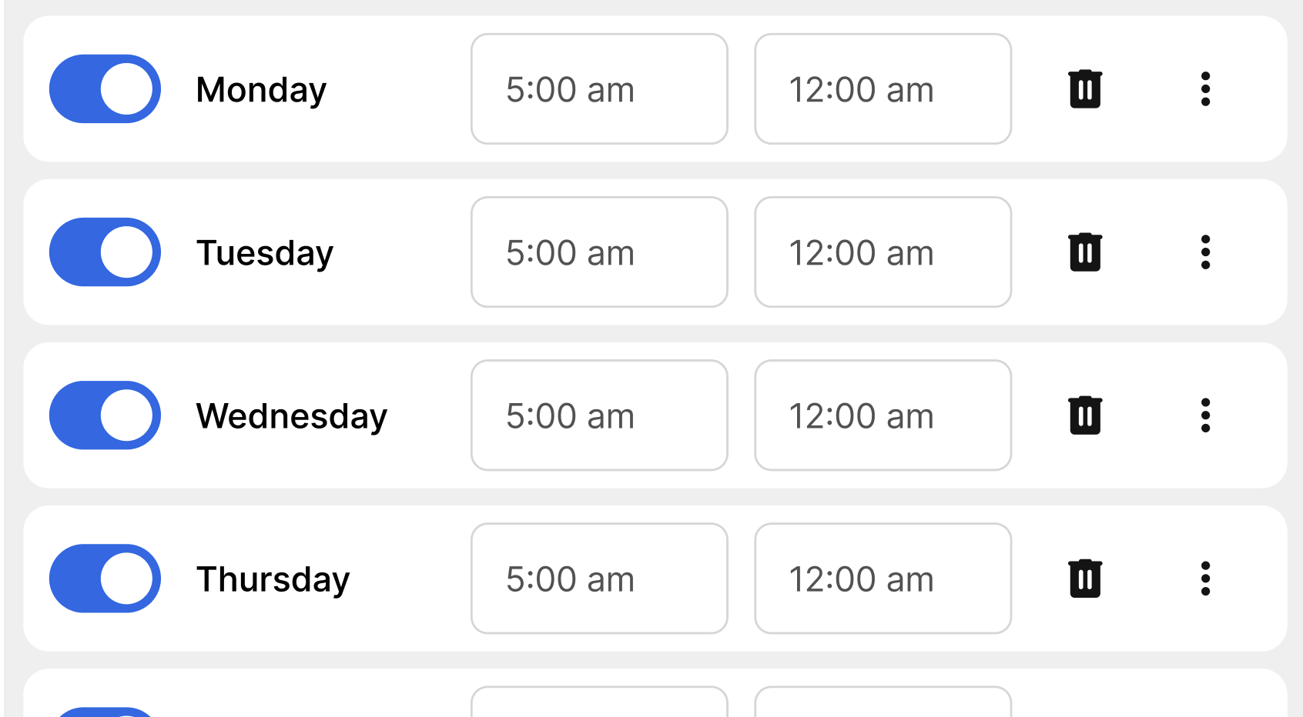Delete the Monday schedule row
The height and width of the screenshot is (717, 1303).
click(x=1085, y=89)
